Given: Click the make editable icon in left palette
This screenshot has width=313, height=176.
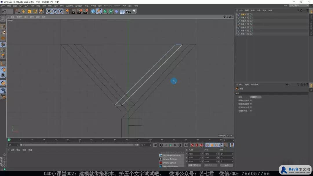Looking at the screenshot, I should point(3,19).
